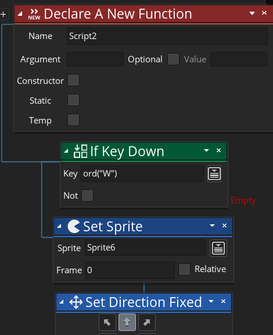
Task: Click the Set Direction Fixed move icon
Action: (76, 302)
